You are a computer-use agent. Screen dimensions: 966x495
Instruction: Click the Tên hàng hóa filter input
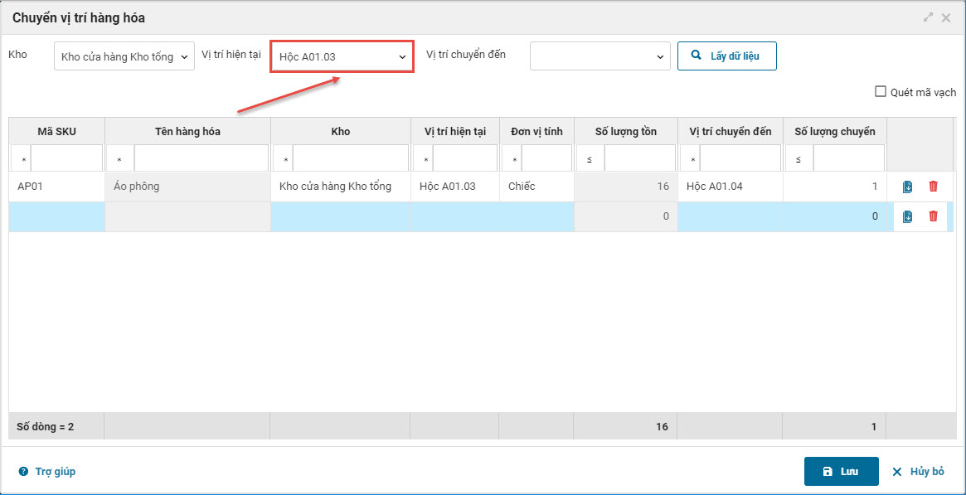click(201, 158)
